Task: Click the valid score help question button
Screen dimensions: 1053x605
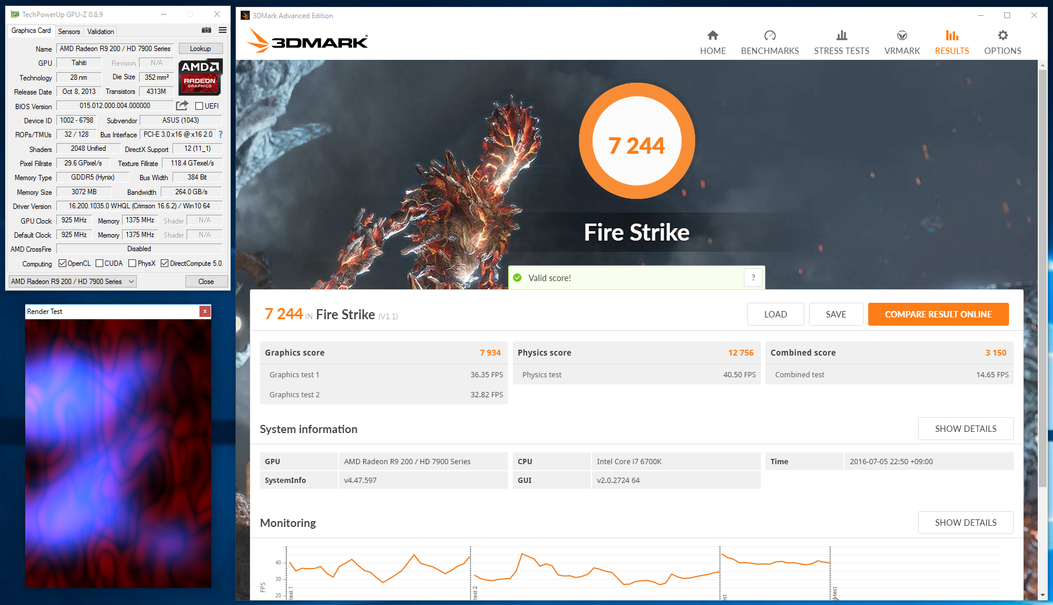Action: click(x=753, y=278)
